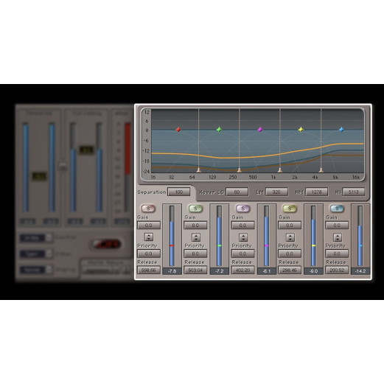Click the up/down arrows in blue band
Image resolution: width=384 pixels, height=384 pixels.
pos(338,237)
